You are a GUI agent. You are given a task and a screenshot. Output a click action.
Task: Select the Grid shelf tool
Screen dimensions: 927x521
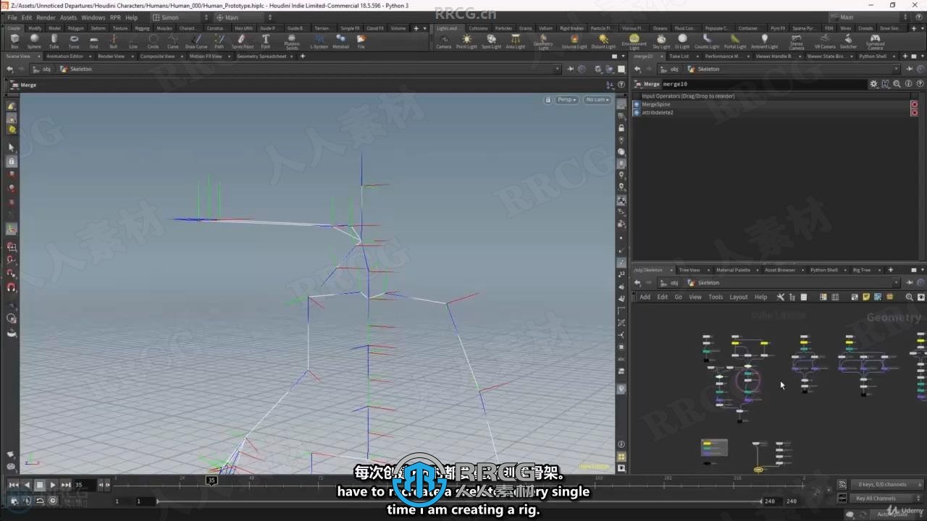(x=93, y=41)
